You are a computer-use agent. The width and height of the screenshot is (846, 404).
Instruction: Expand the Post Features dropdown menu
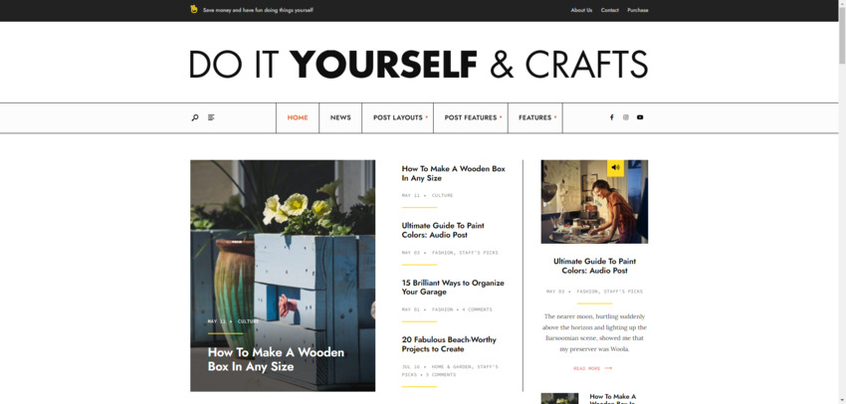471,117
